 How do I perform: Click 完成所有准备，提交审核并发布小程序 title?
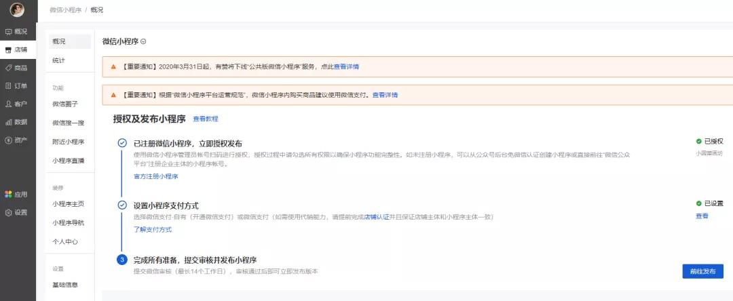[195, 260]
